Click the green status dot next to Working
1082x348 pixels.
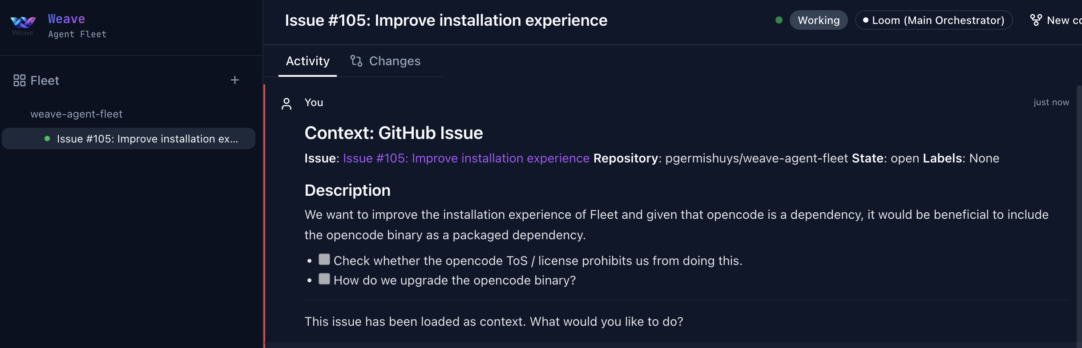click(779, 20)
